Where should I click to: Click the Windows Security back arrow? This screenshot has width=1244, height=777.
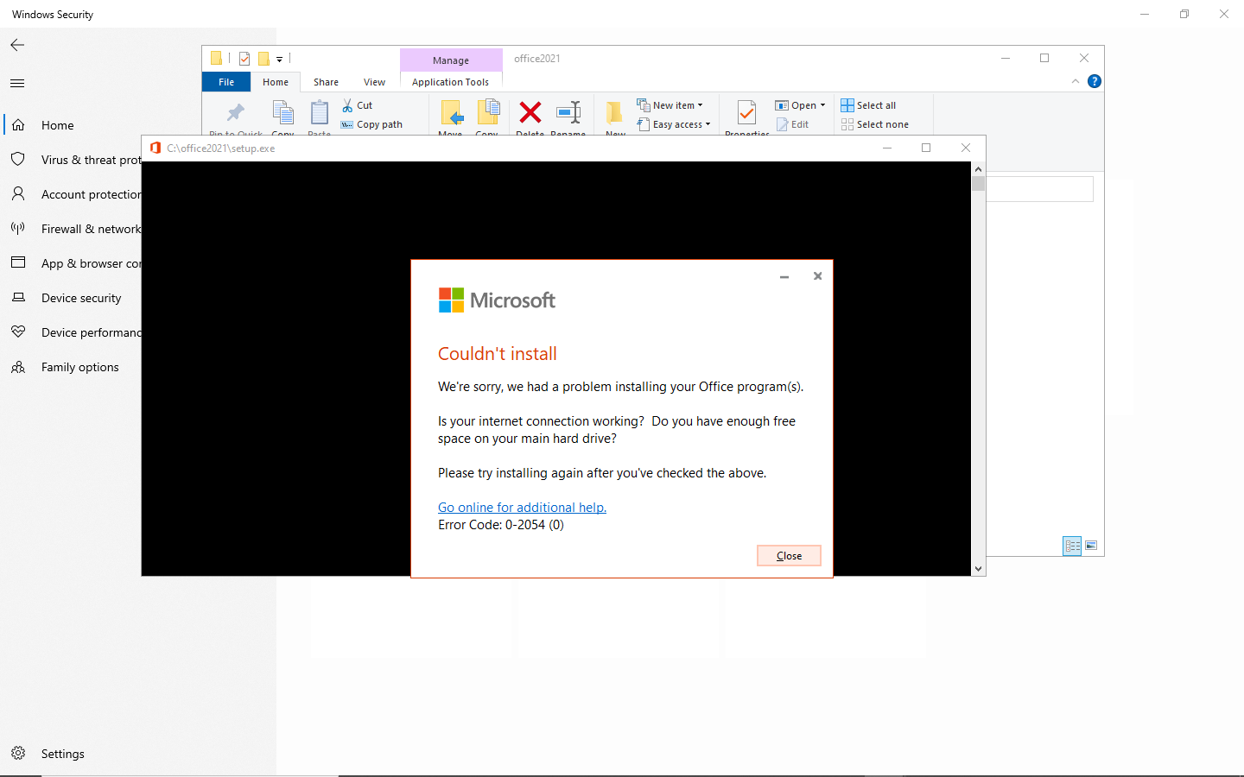(17, 45)
